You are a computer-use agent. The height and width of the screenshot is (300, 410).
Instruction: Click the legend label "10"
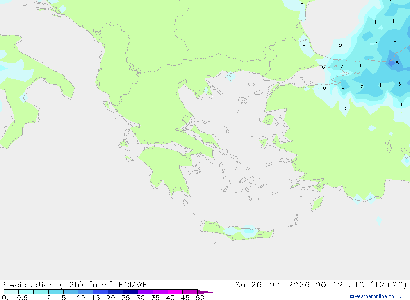tap(81, 298)
